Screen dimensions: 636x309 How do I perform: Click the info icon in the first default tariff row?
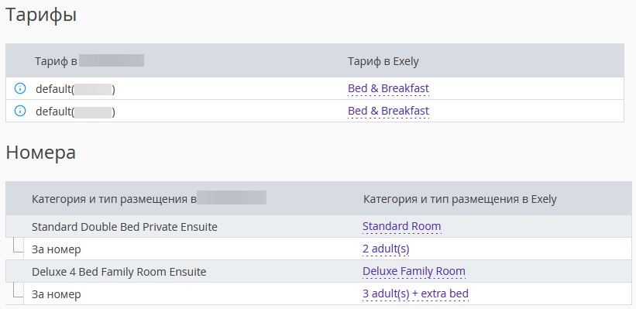pyautogui.click(x=20, y=88)
